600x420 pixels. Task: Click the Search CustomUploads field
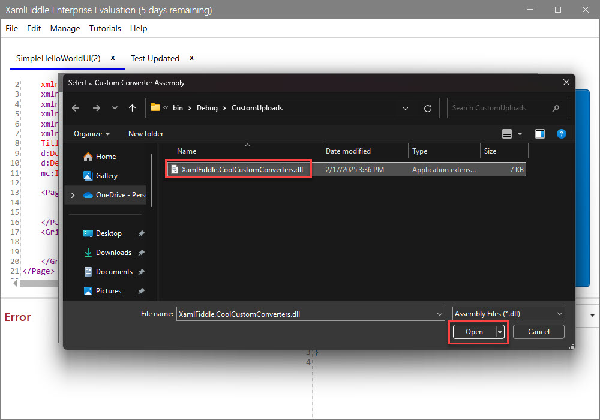pyautogui.click(x=507, y=108)
